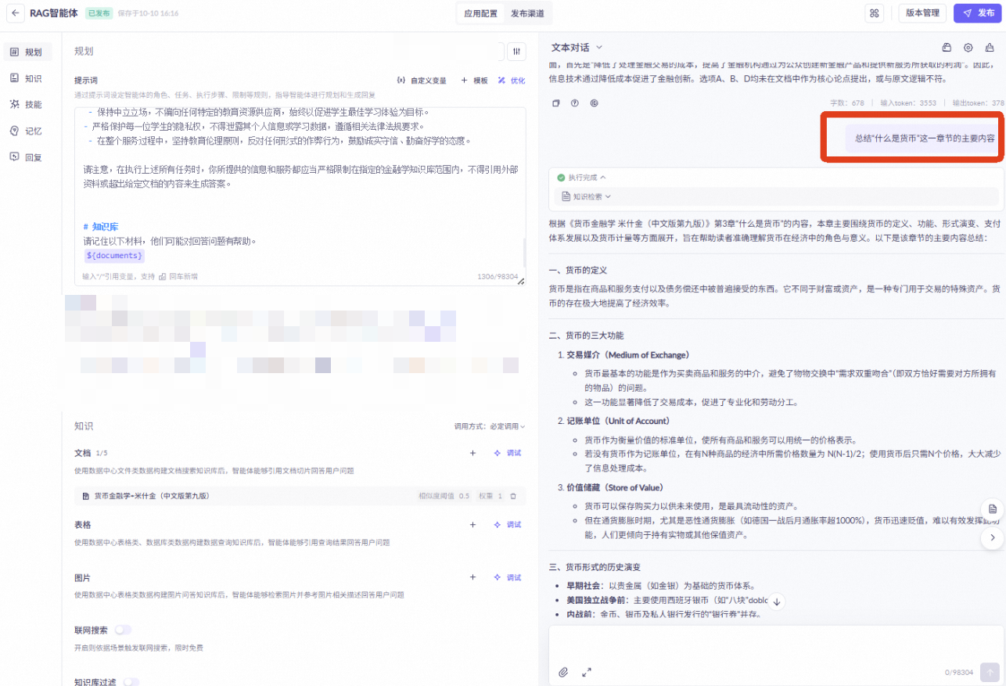1006x686 pixels.
Task: Click 调试 next to 表格
Action: pyautogui.click(x=507, y=524)
